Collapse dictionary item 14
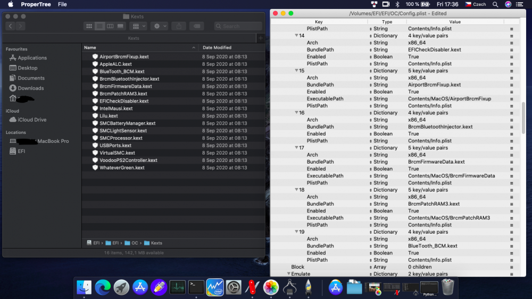 (x=296, y=35)
